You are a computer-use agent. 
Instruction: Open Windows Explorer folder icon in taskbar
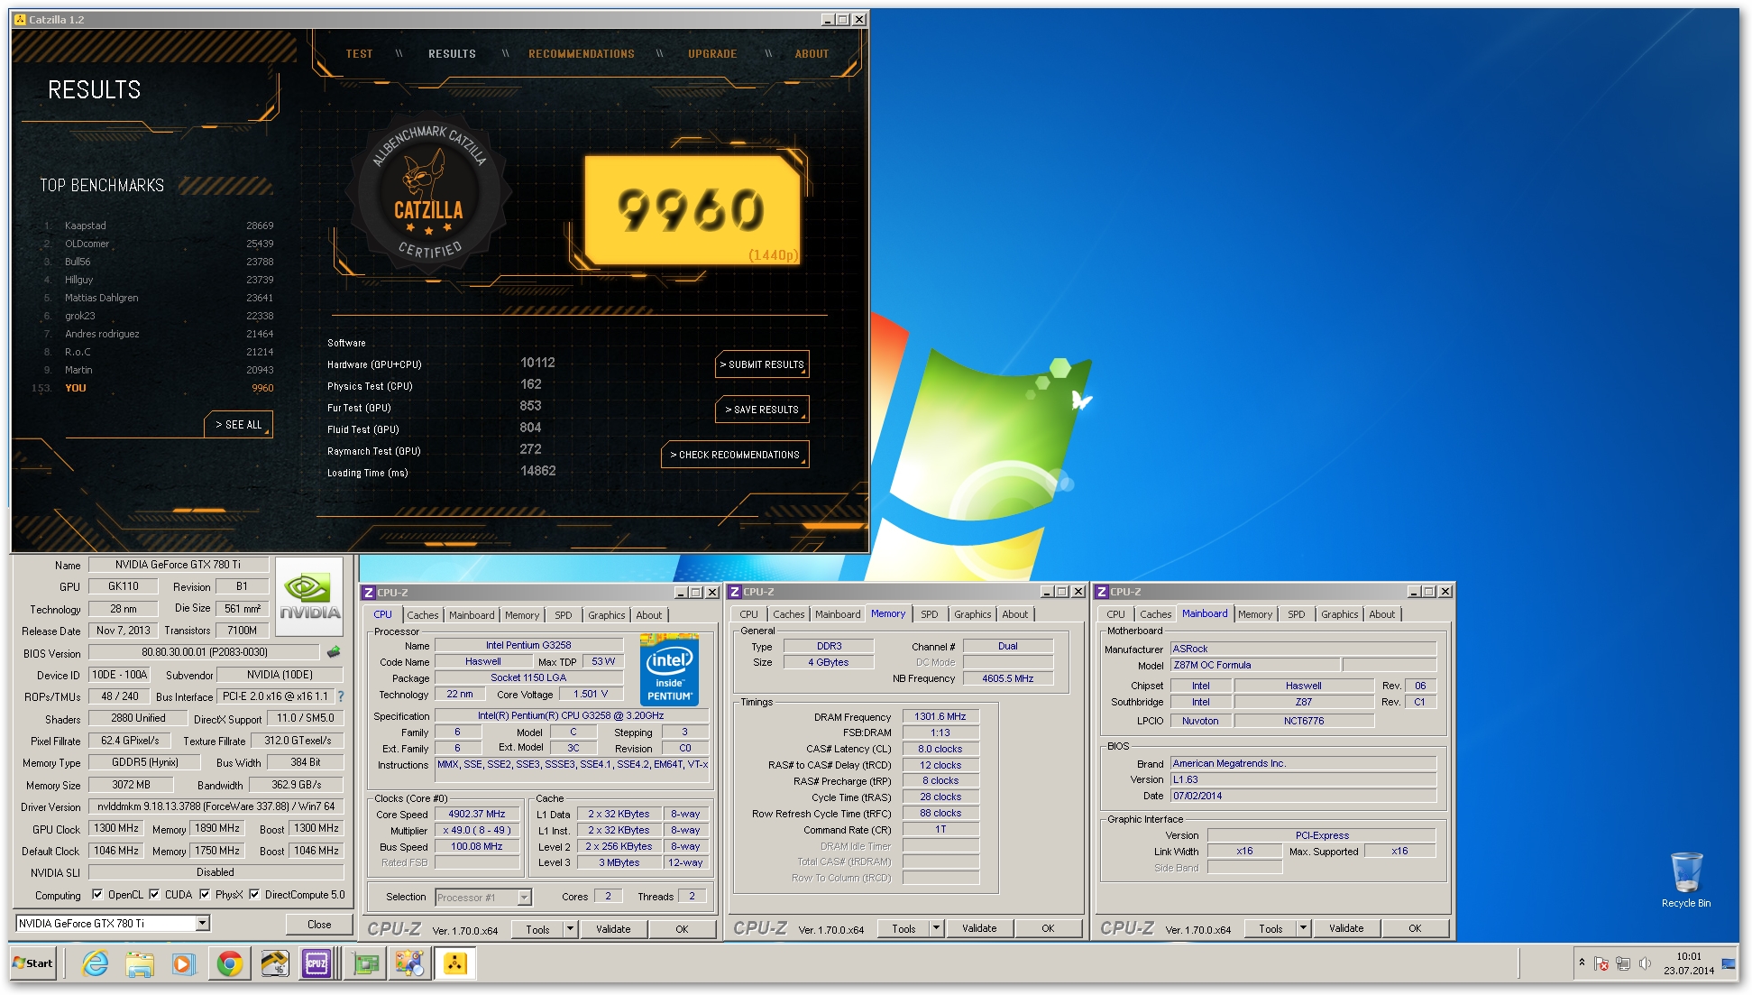[x=139, y=963]
